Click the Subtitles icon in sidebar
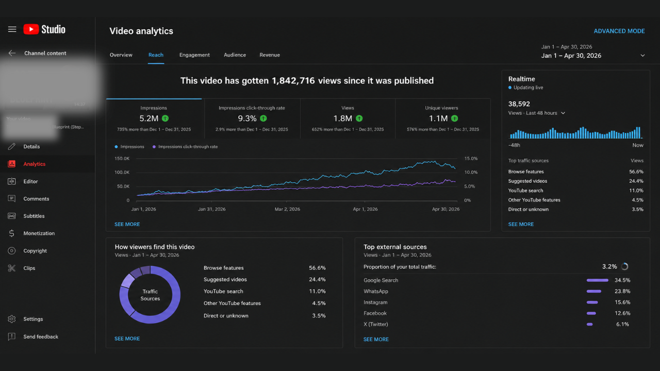The image size is (660, 371). click(12, 216)
